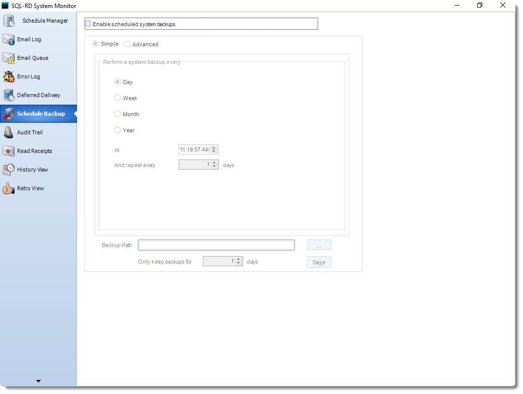Click the Schedule Manager database icon
The image size is (523, 394).
9,21
